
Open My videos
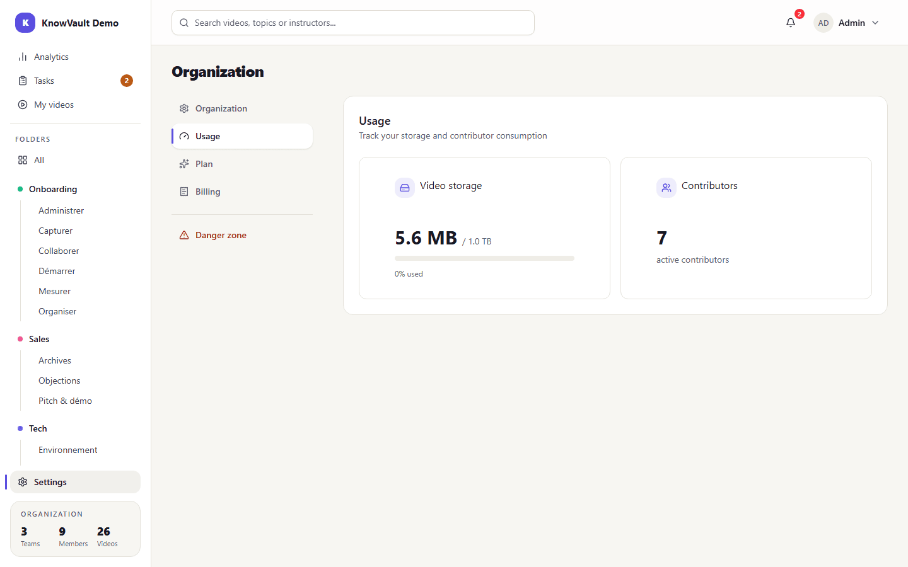(75, 105)
